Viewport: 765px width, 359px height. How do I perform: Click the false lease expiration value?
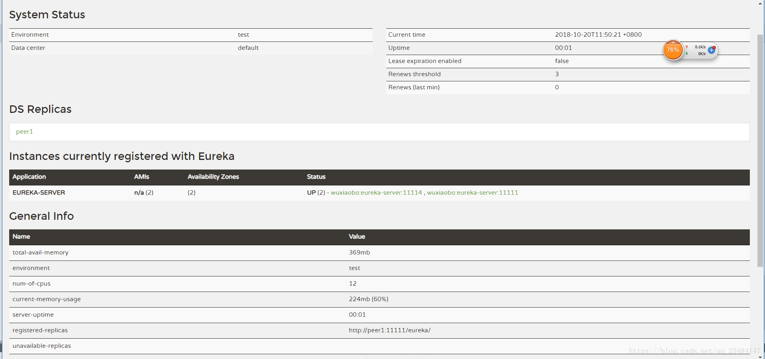click(562, 61)
